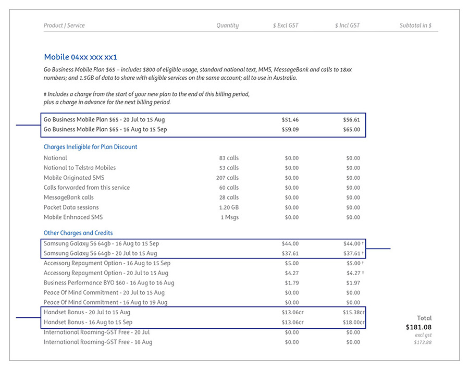Image resolution: width=469 pixels, height=370 pixels.
Task: Click Go Business Mobile Plan 20 Jul row label
Action: click(104, 120)
